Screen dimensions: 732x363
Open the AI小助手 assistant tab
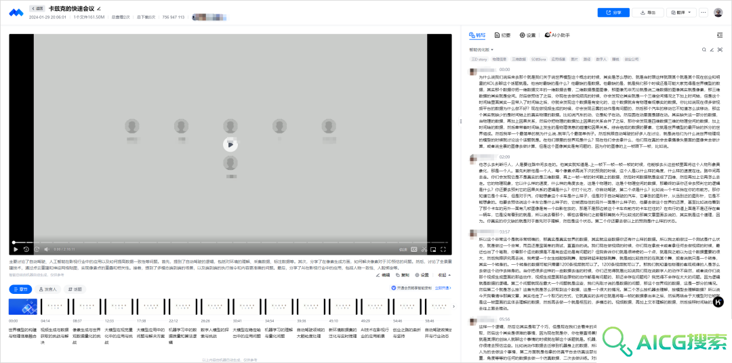click(x=557, y=35)
